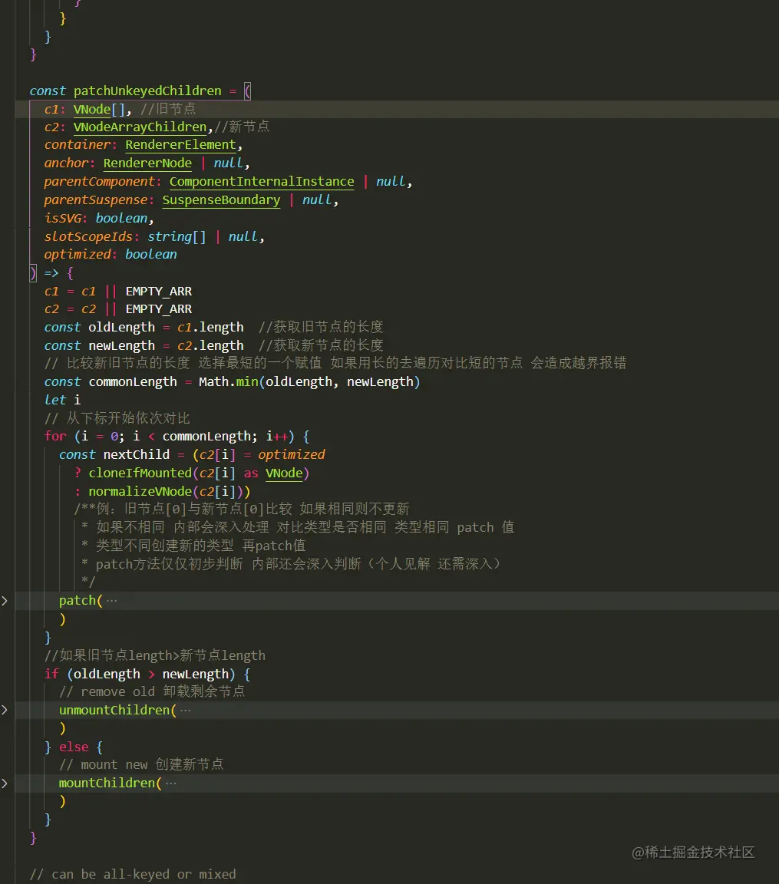Image resolution: width=779 pixels, height=884 pixels.
Task: Click the VNodeArrayChildren type reference
Action: click(x=140, y=127)
